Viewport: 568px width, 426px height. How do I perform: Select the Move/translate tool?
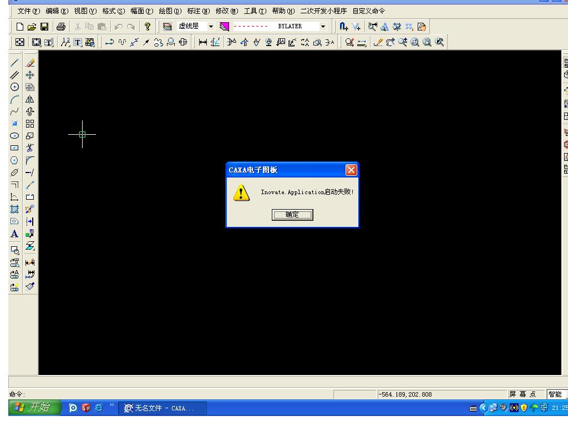point(30,75)
